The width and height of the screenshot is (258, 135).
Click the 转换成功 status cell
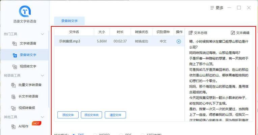[x=141, y=41]
